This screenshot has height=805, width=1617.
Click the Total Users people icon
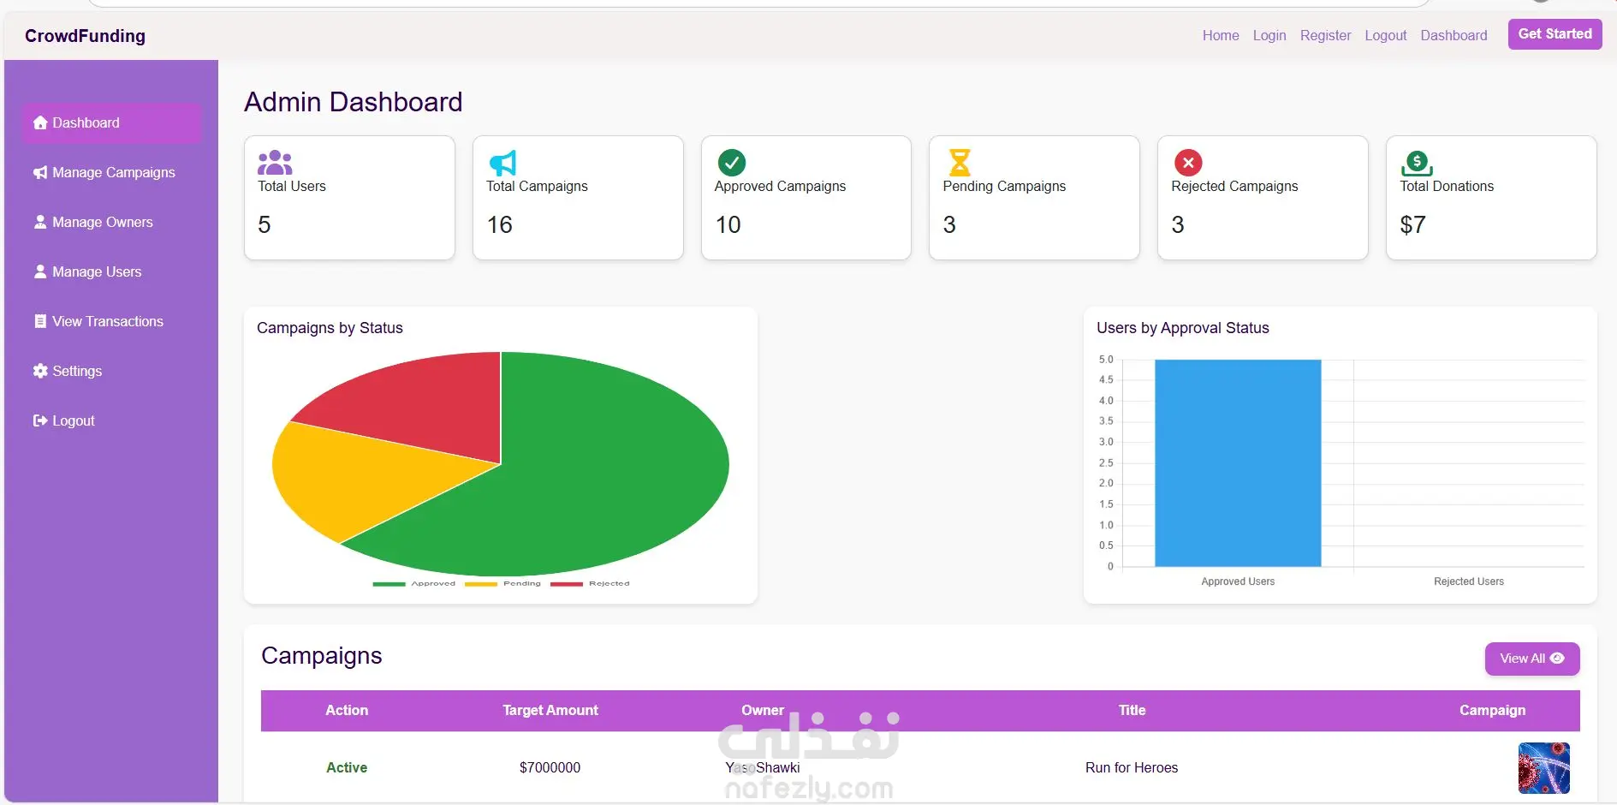[275, 162]
